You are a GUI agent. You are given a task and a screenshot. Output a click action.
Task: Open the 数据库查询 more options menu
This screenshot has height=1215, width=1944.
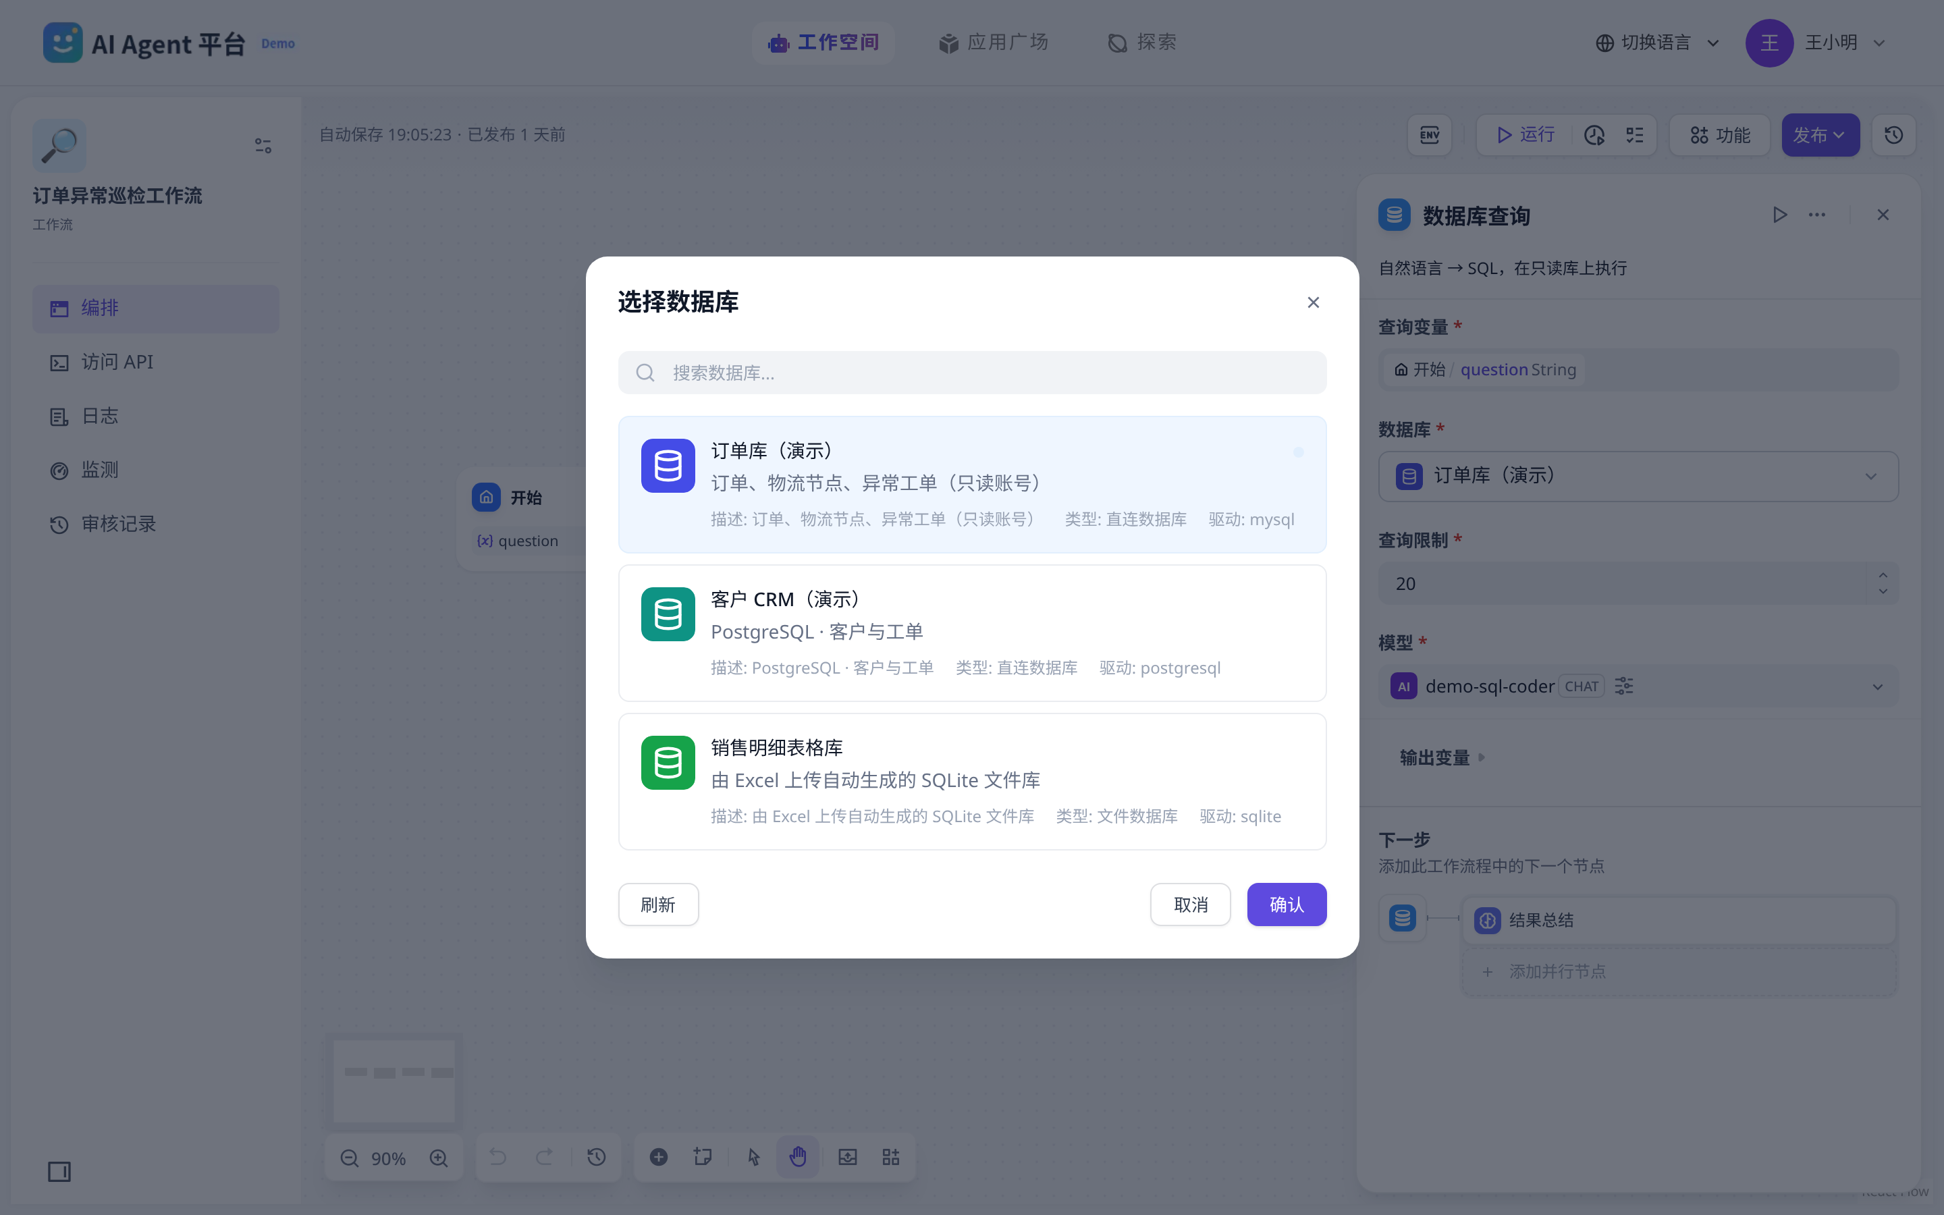click(x=1817, y=215)
